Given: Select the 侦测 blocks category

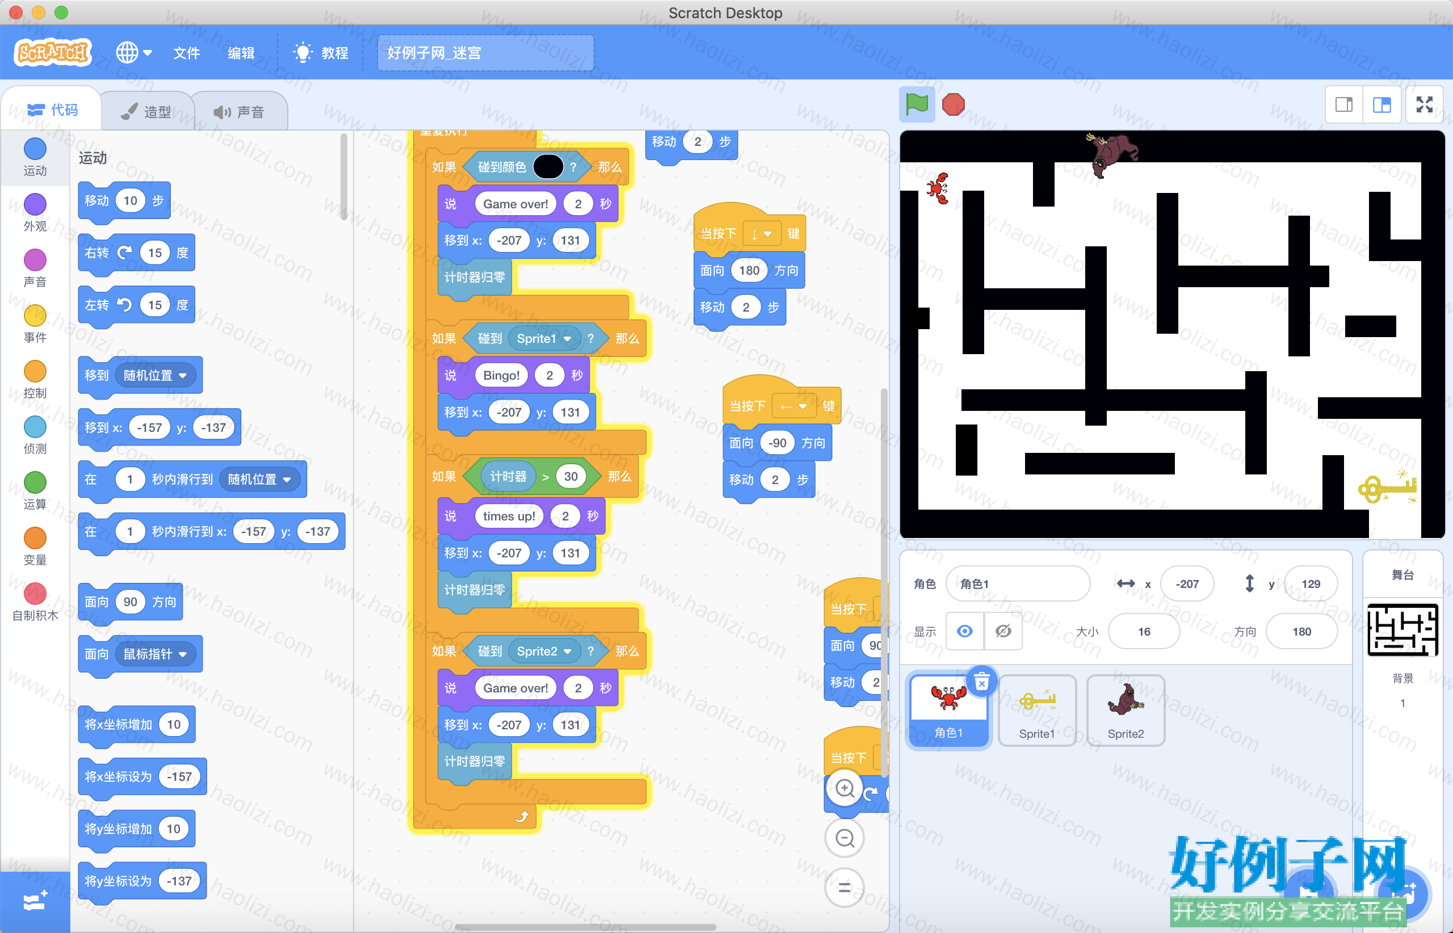Looking at the screenshot, I should coord(35,436).
